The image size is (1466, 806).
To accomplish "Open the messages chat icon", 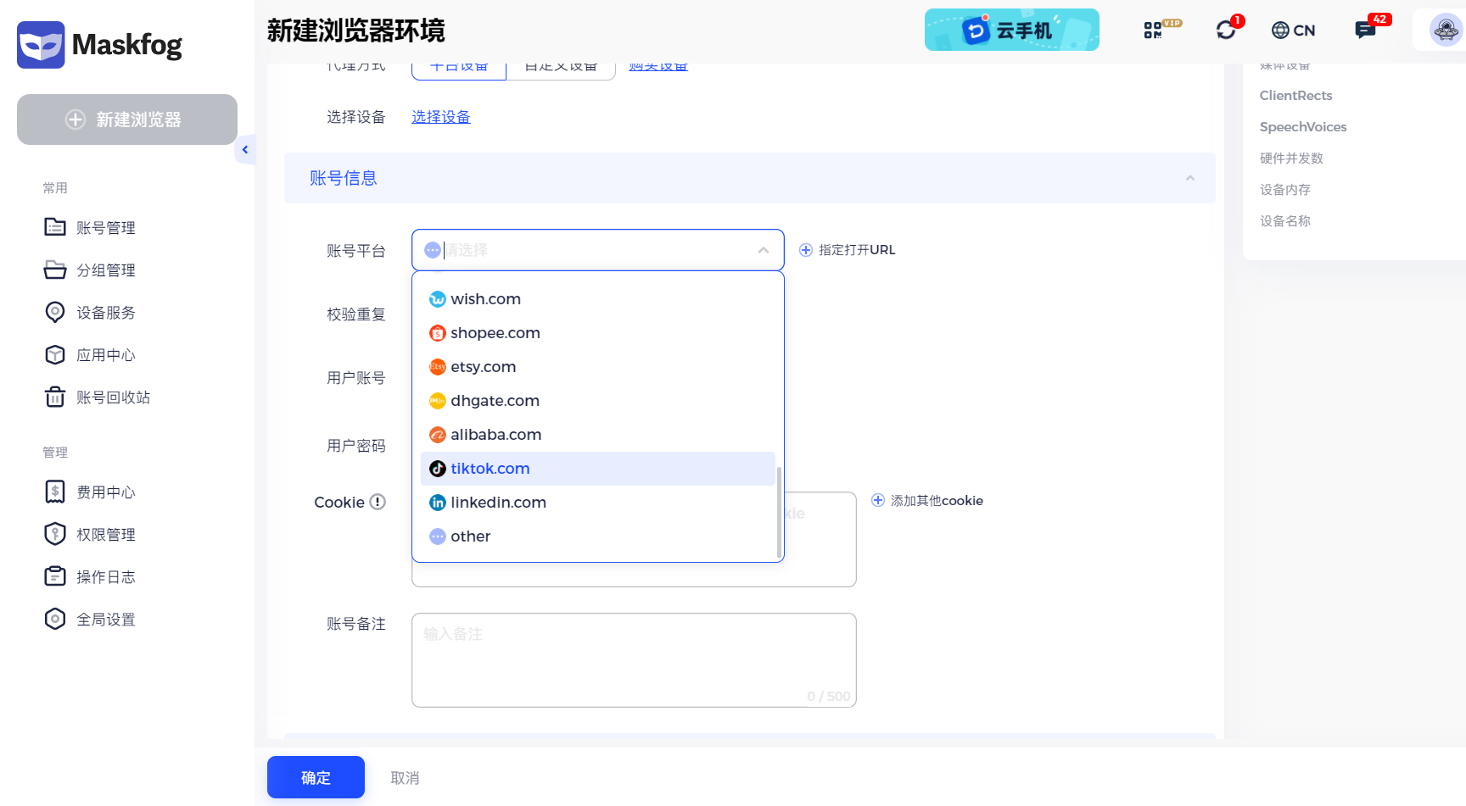I will click(x=1365, y=31).
